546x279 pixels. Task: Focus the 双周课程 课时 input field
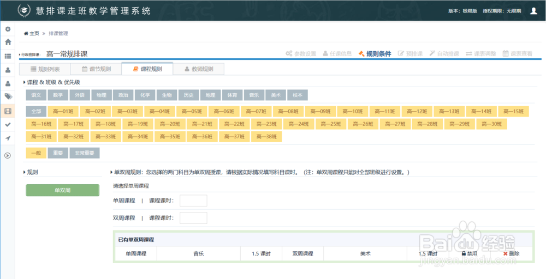pyautogui.click(x=193, y=218)
